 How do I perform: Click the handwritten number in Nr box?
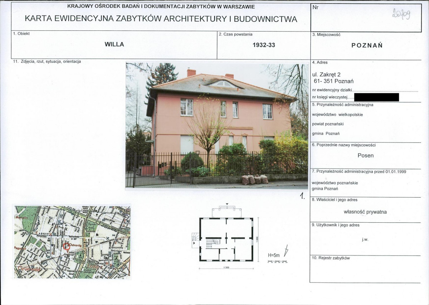click(401, 14)
